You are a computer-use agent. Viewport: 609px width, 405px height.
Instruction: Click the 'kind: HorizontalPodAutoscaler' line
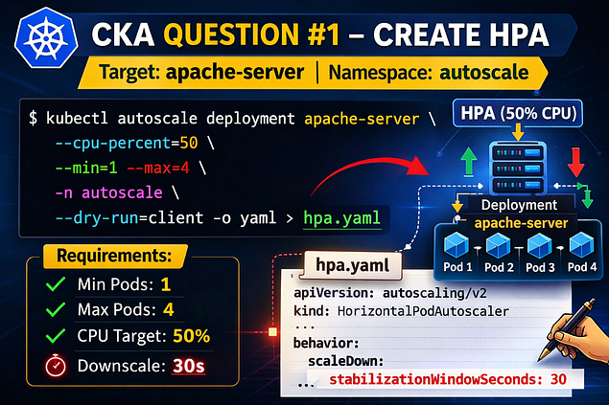click(401, 311)
